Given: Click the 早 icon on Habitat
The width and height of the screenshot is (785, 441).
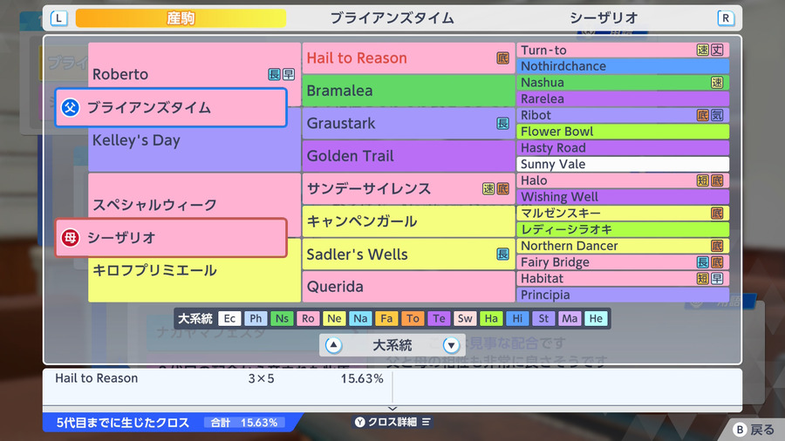Looking at the screenshot, I should 717,279.
